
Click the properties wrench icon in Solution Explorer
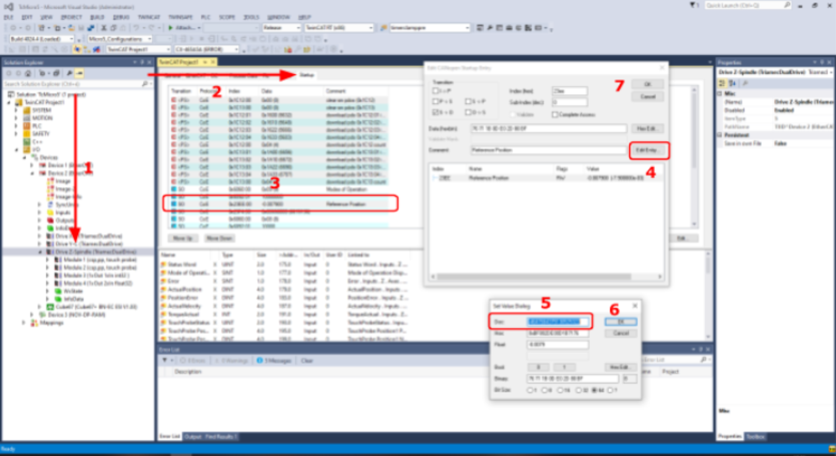(x=70, y=73)
